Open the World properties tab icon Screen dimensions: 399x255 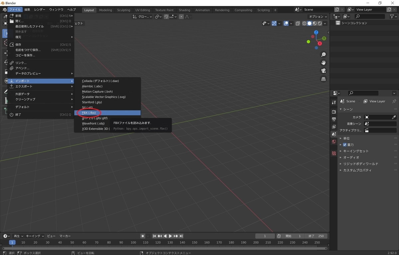[334, 142]
